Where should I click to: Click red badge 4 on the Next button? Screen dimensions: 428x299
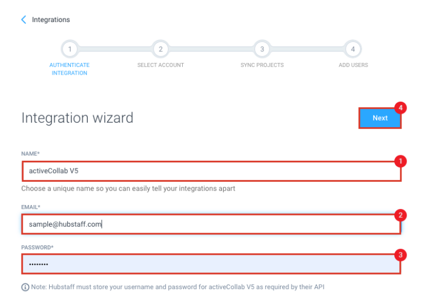click(x=401, y=108)
